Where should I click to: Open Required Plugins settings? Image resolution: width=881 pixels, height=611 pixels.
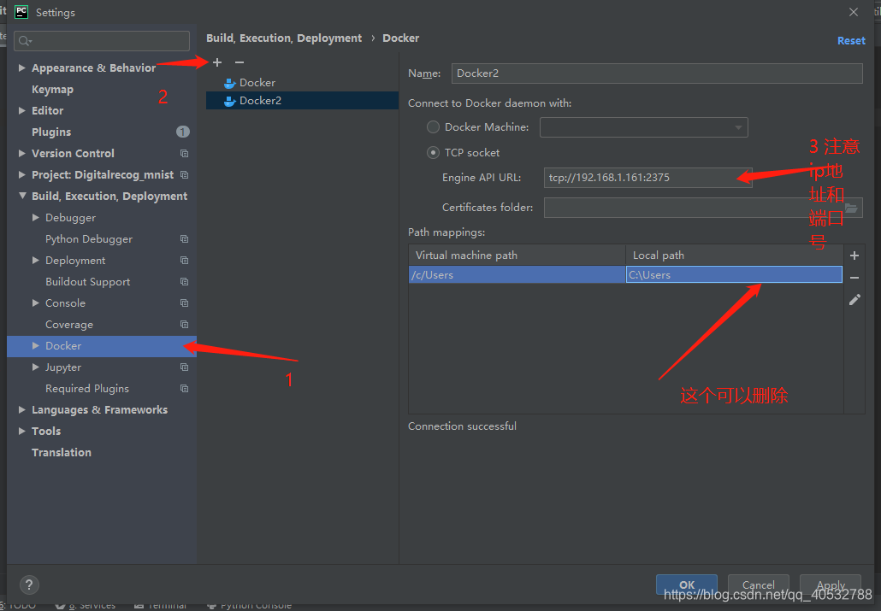pos(87,388)
